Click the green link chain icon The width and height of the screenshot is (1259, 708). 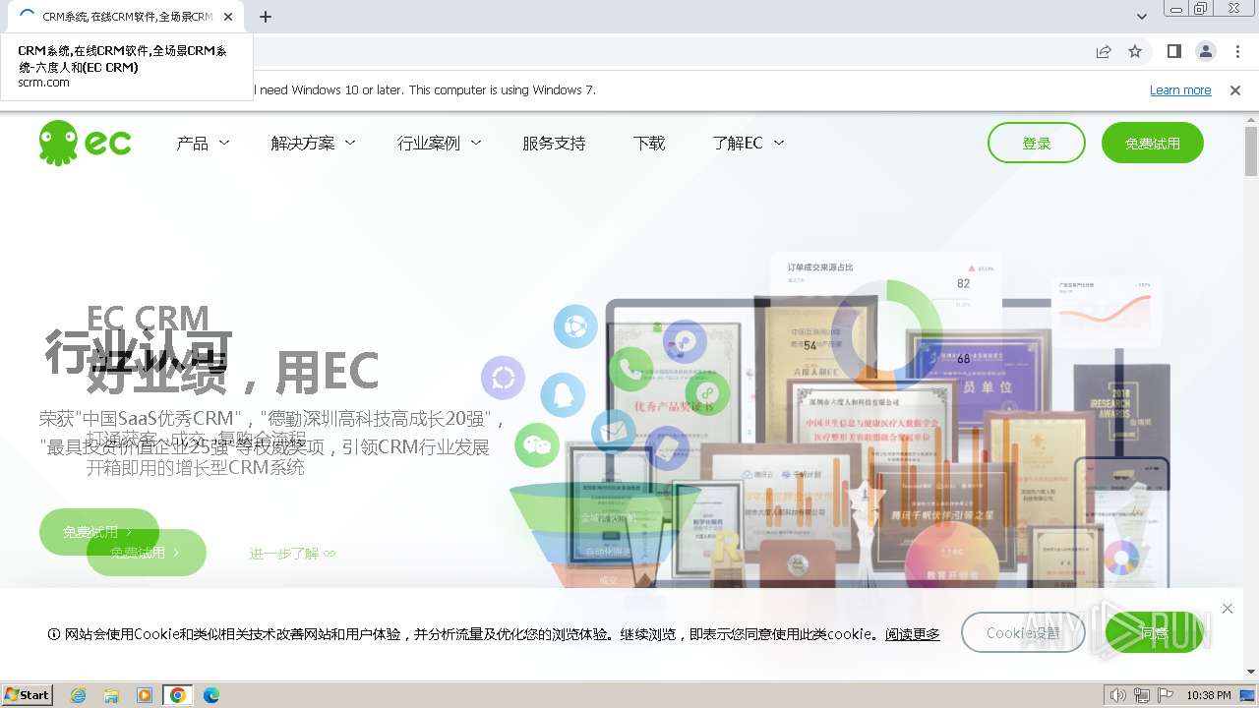pos(707,393)
